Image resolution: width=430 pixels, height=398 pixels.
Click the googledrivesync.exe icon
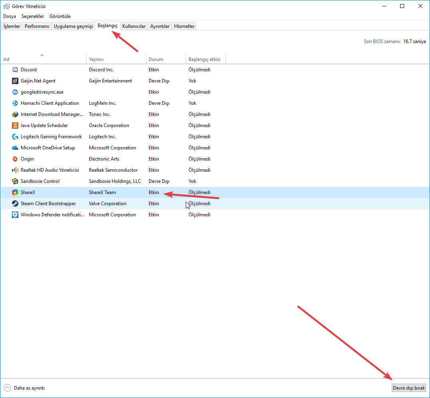point(15,92)
